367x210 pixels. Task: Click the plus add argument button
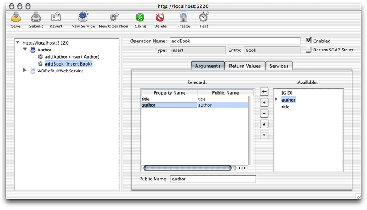coord(264,103)
